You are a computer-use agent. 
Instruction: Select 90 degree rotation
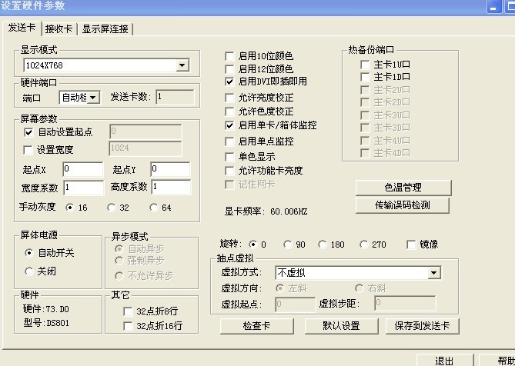tap(288, 245)
